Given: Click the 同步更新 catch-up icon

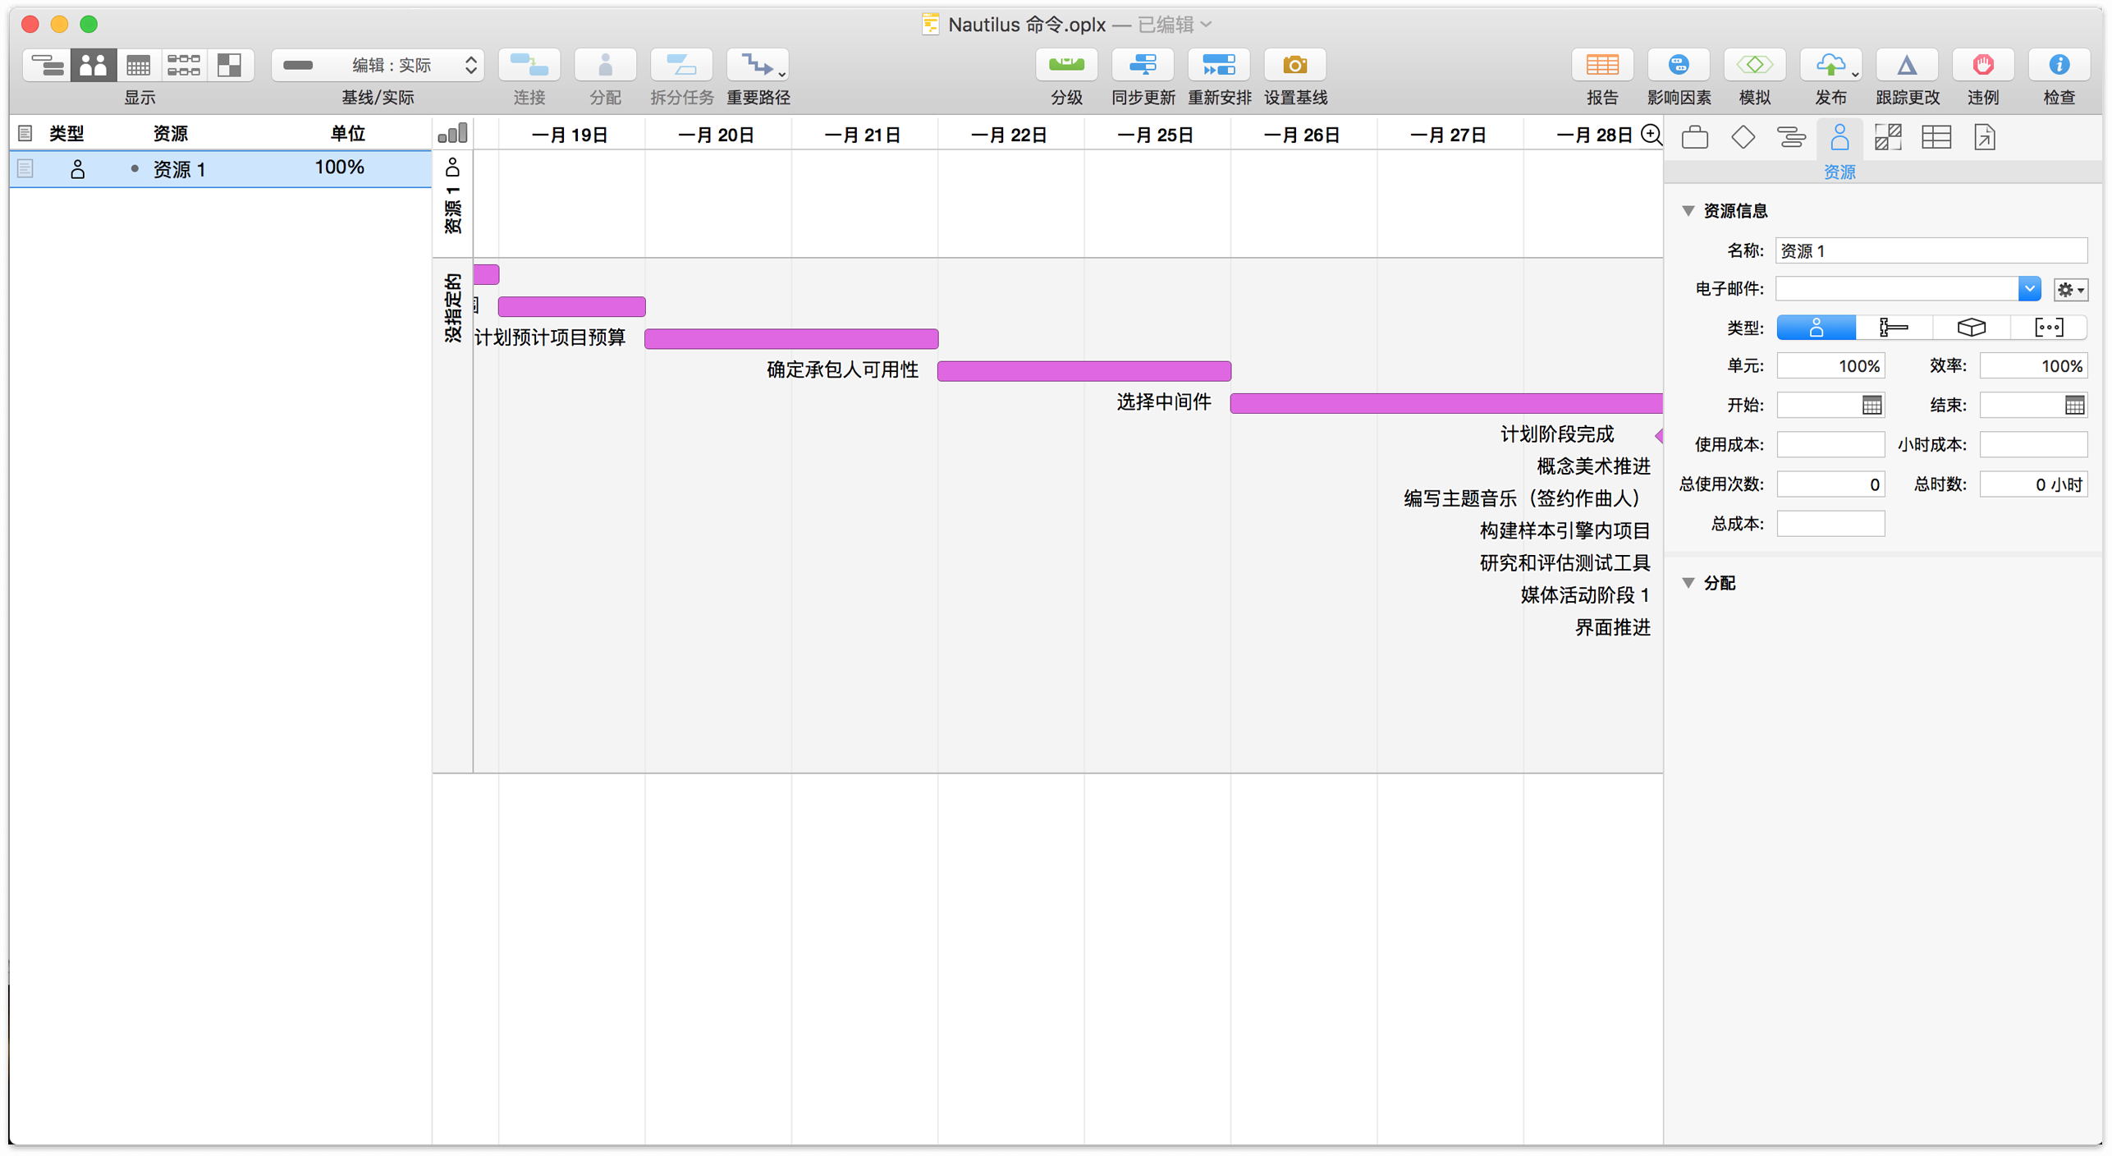Looking at the screenshot, I should point(1142,66).
